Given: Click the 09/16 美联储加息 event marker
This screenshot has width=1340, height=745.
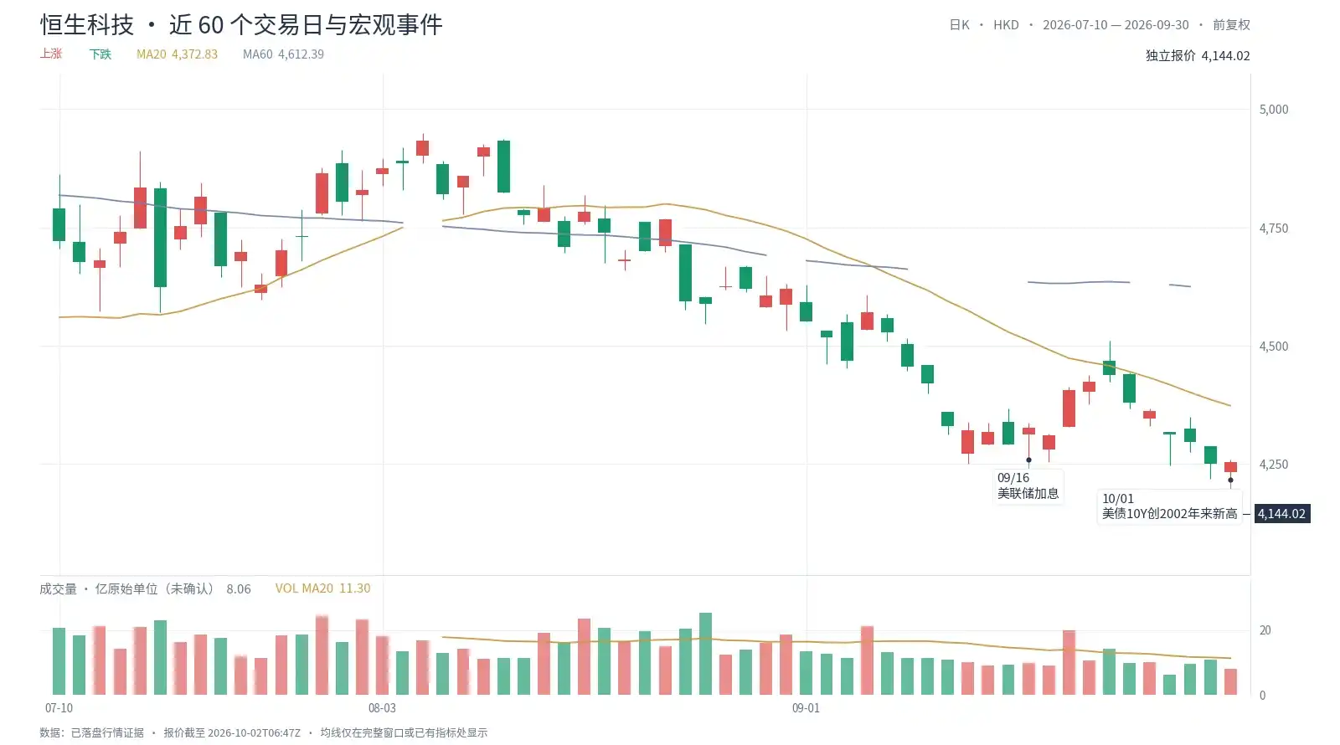Looking at the screenshot, I should click(1028, 486).
